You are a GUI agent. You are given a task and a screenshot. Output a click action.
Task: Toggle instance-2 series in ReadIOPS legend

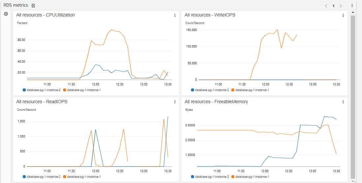(42, 177)
